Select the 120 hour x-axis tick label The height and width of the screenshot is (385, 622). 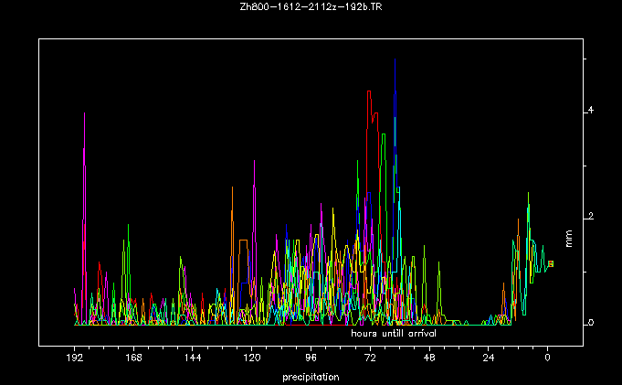point(252,360)
